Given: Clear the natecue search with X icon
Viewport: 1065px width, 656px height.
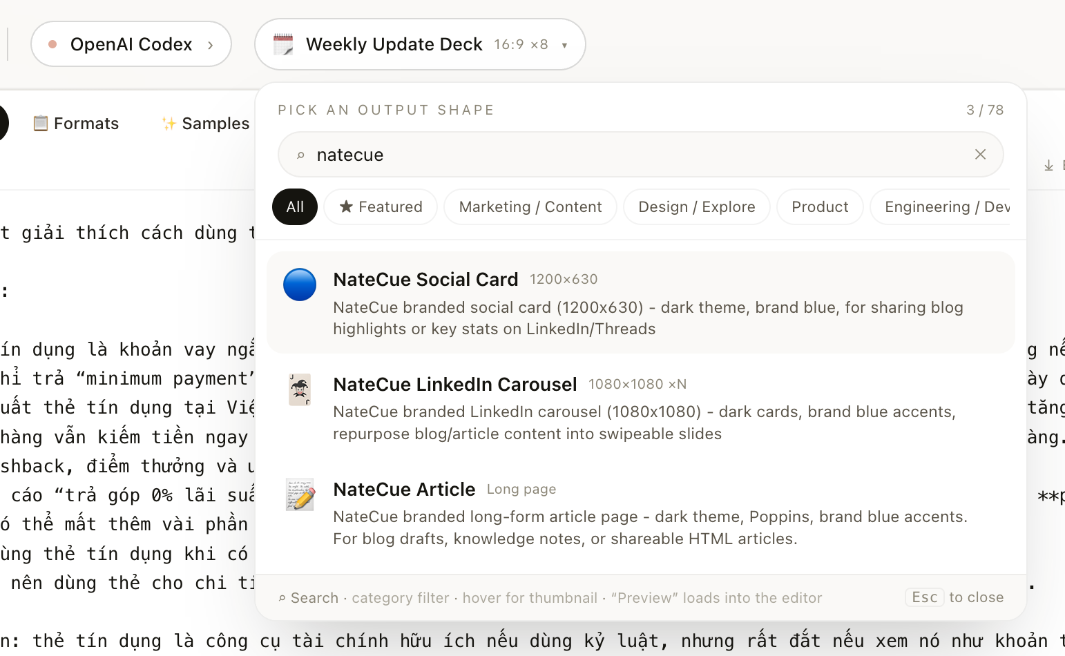Looking at the screenshot, I should [x=980, y=155].
